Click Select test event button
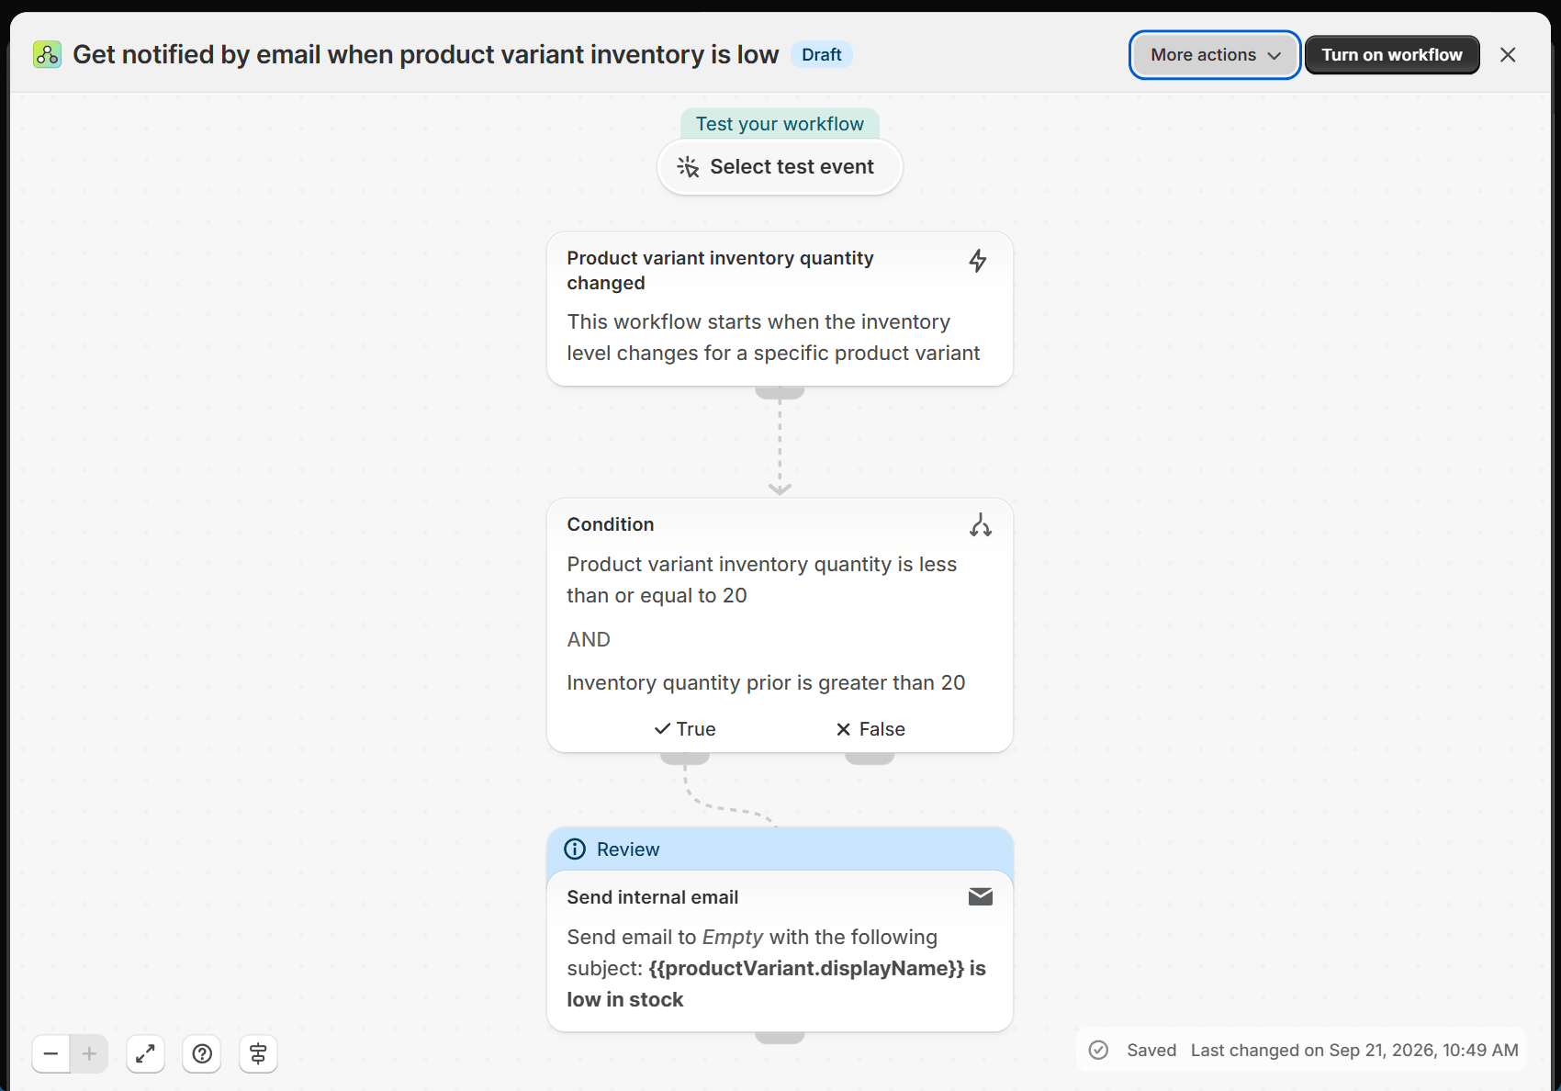 780,167
